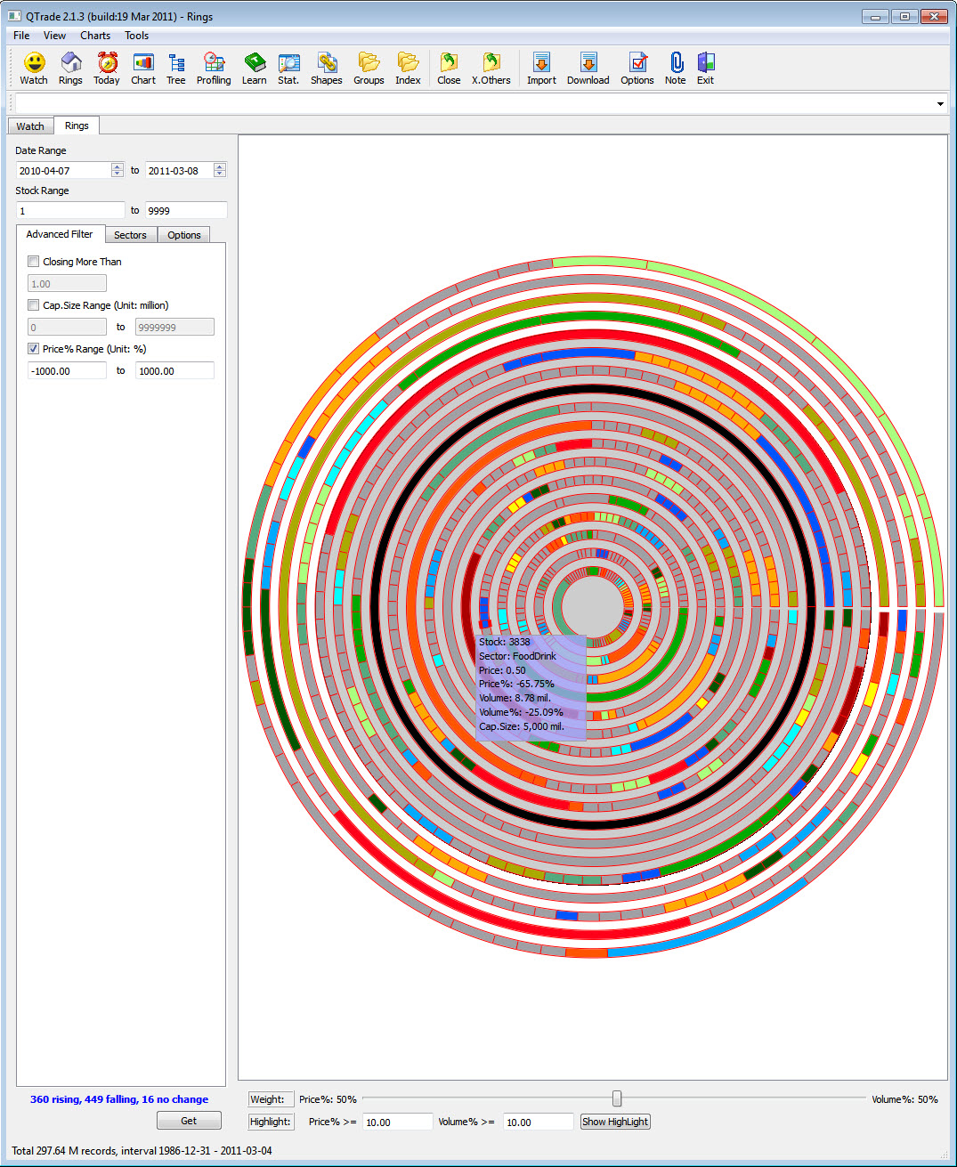Open the Charts menu
The height and width of the screenshot is (1167, 957).
coord(94,36)
